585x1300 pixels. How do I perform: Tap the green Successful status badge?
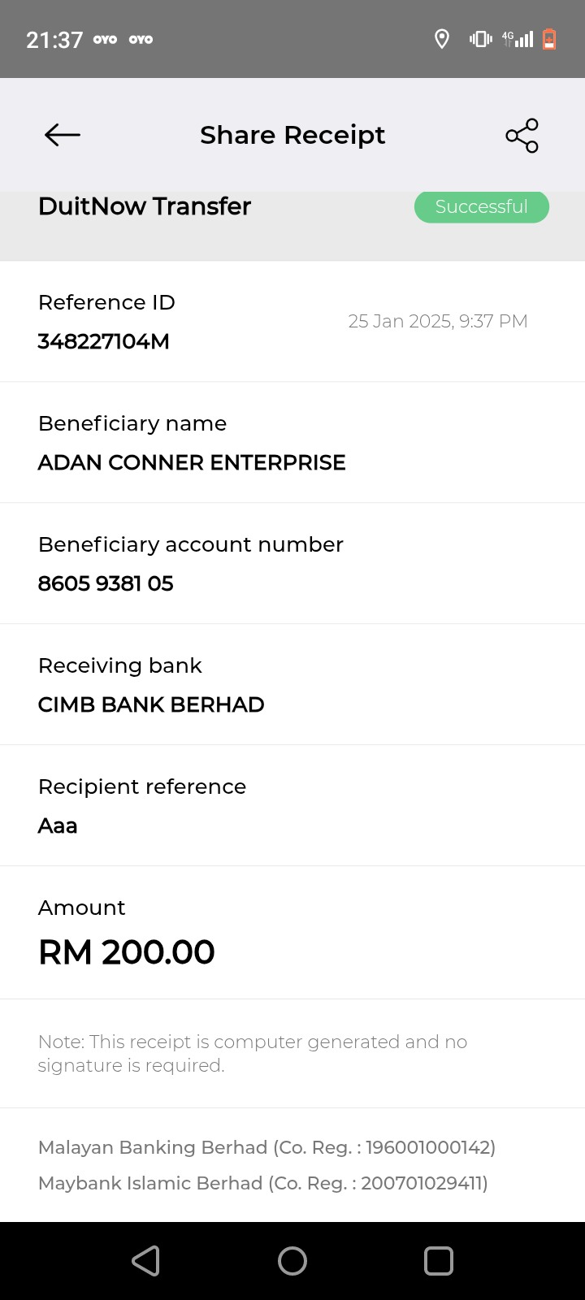481,206
